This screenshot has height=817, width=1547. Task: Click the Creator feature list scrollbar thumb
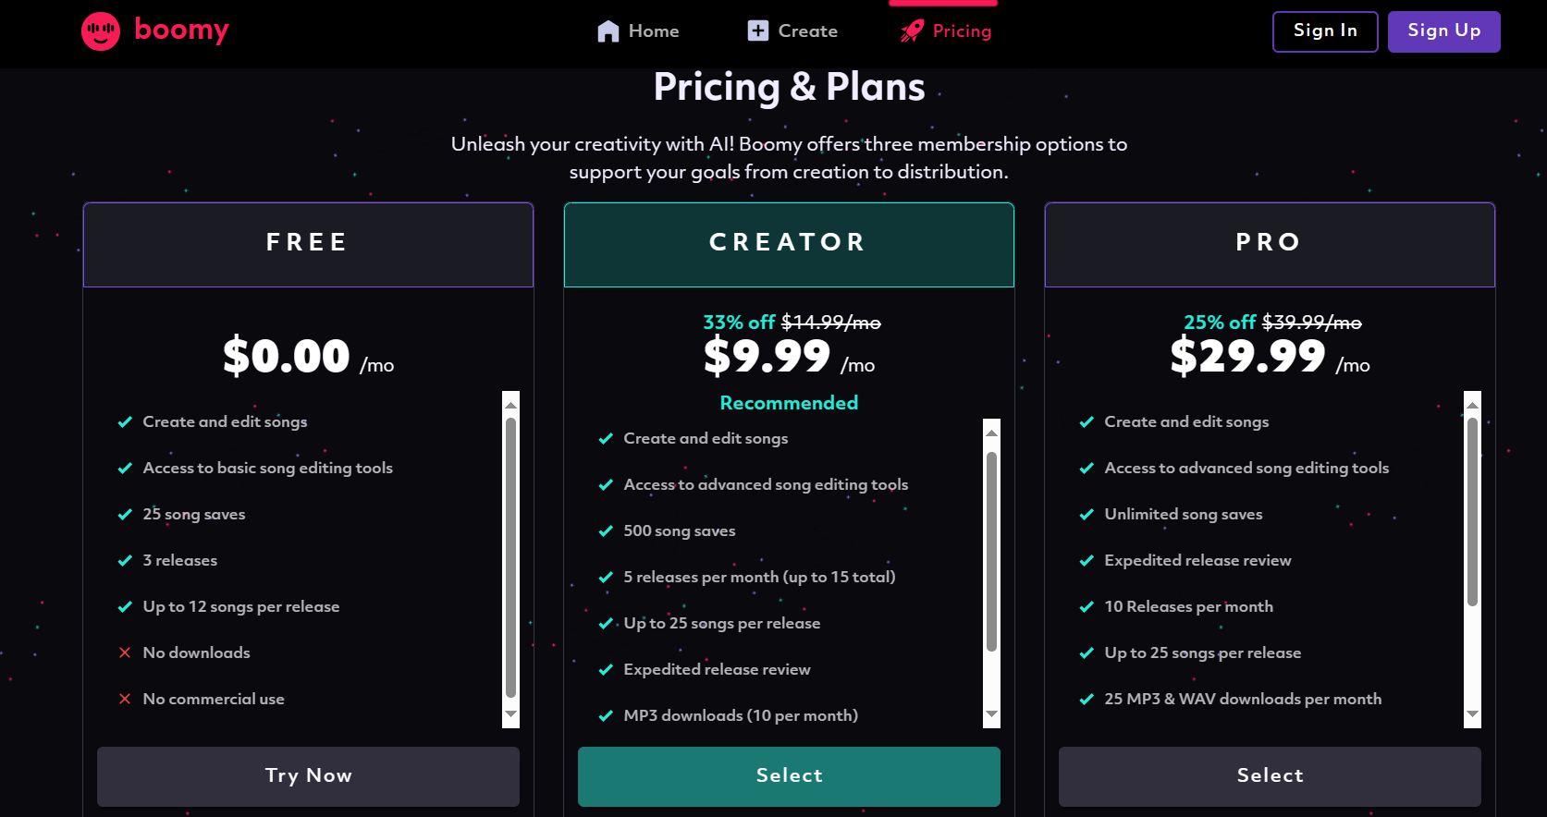click(x=991, y=551)
